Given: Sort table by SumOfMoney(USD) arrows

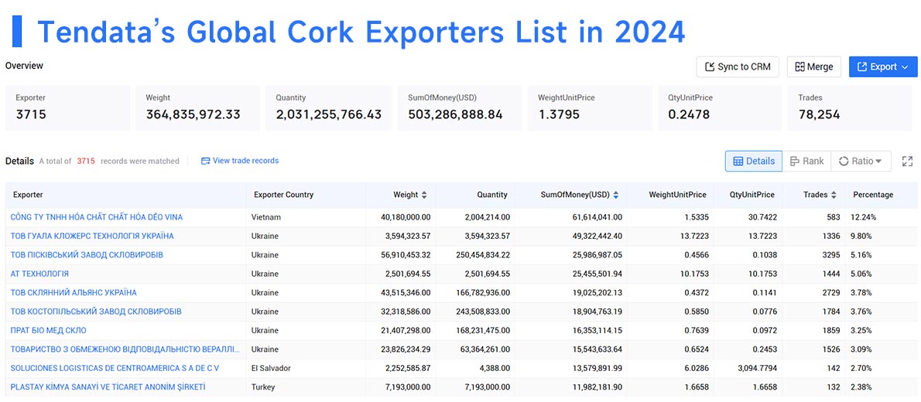Looking at the screenshot, I should tap(615, 195).
